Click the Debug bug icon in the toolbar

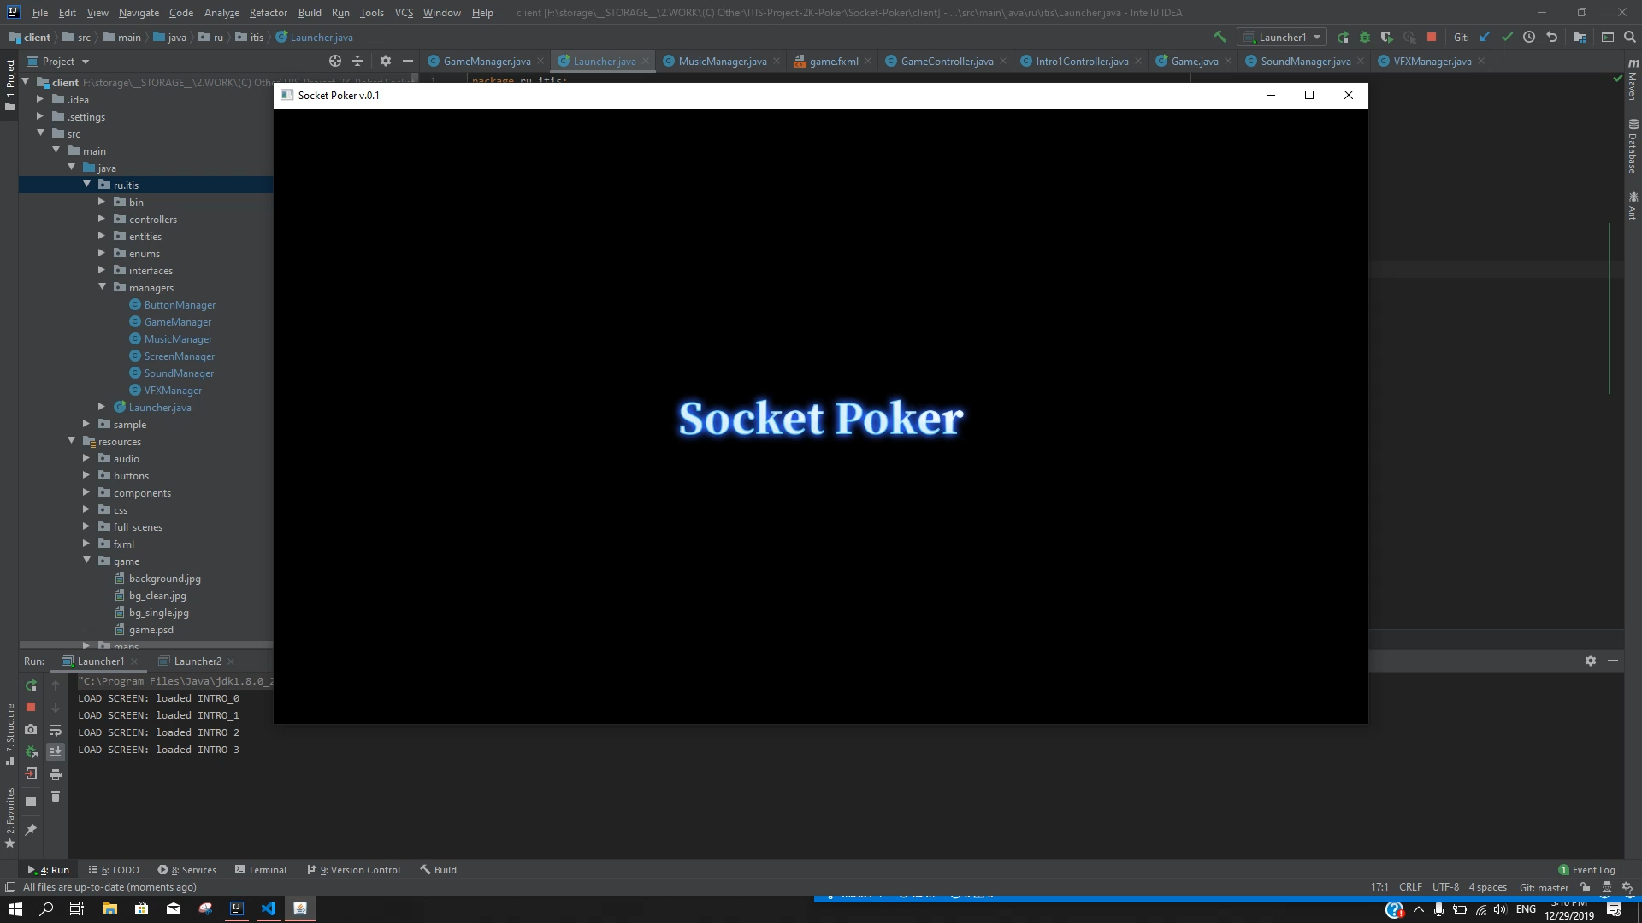tap(1365, 37)
